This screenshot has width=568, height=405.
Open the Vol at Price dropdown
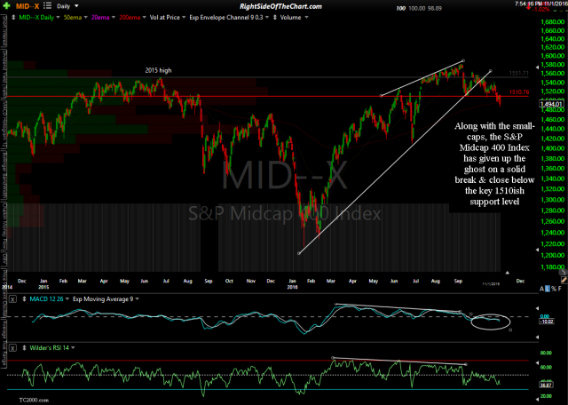coord(168,18)
